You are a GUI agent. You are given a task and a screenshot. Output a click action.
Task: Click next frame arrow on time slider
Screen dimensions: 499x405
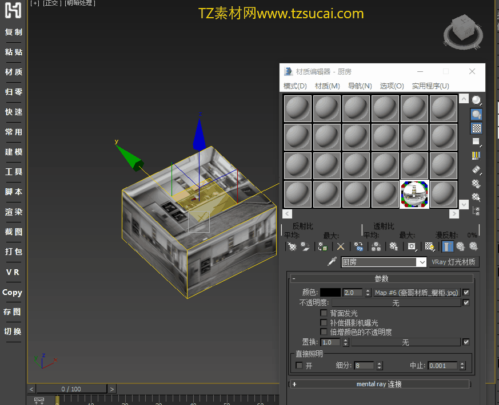[x=111, y=389]
